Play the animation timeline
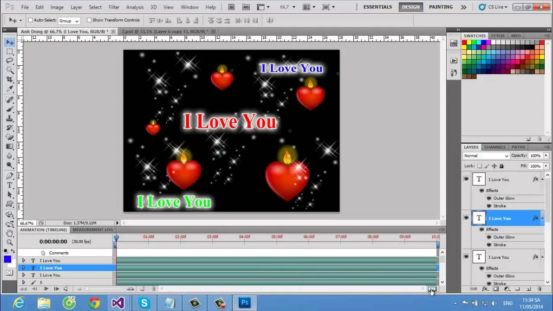Viewport: 553px width, 311px height. point(46,289)
